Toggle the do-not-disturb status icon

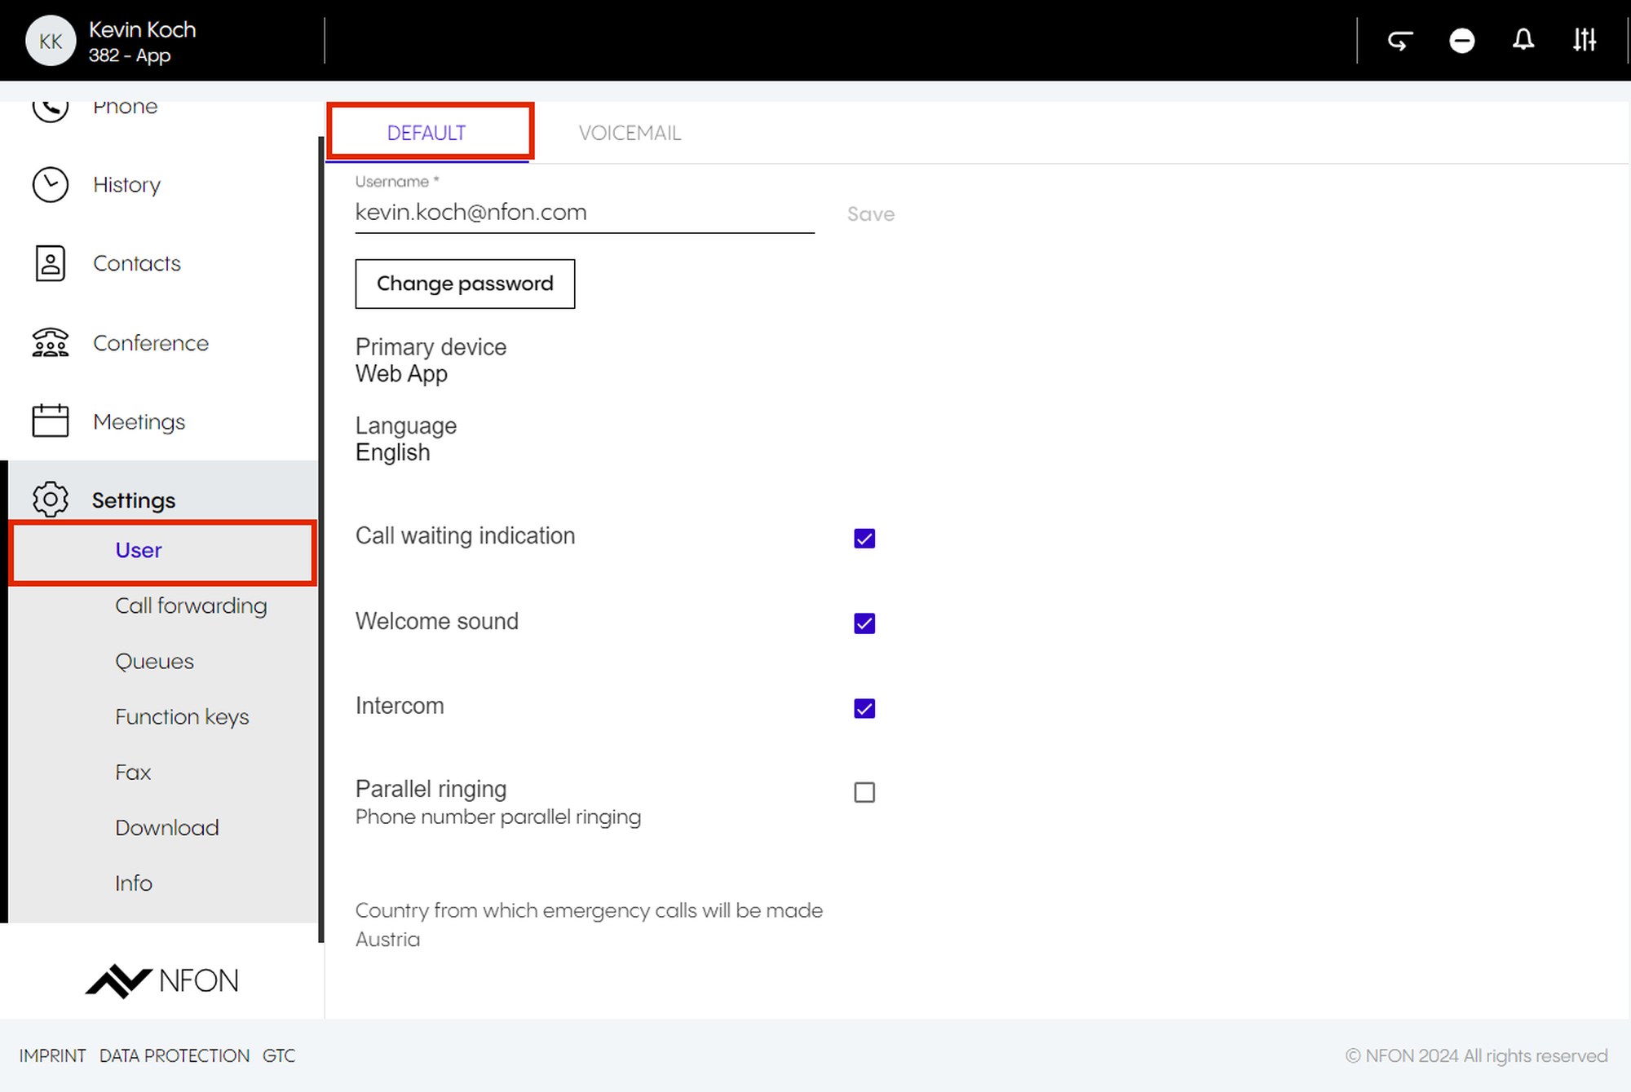tap(1461, 40)
